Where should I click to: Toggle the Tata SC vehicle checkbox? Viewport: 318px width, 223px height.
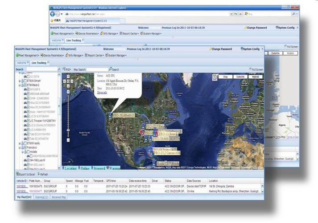pos(28,138)
